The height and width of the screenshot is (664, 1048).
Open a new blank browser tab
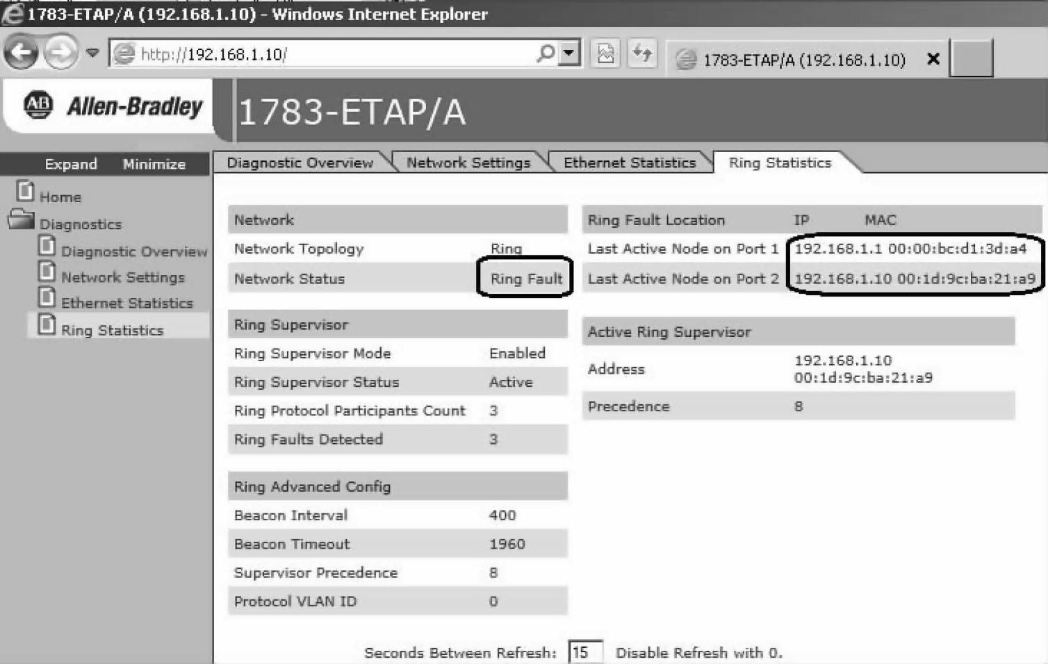(x=972, y=58)
